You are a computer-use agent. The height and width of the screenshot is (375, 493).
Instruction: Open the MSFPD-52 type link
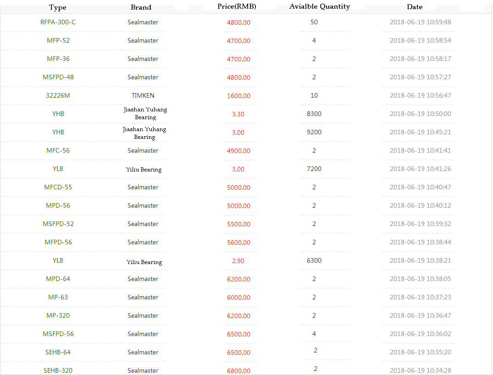[58, 224]
